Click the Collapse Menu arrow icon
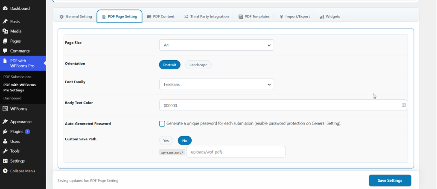 click(5, 171)
